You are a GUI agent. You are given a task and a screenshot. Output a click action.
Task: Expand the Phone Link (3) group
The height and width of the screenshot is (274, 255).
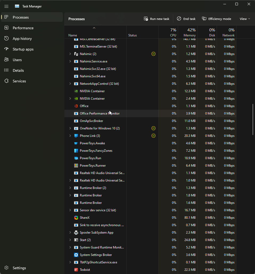coord(70,136)
